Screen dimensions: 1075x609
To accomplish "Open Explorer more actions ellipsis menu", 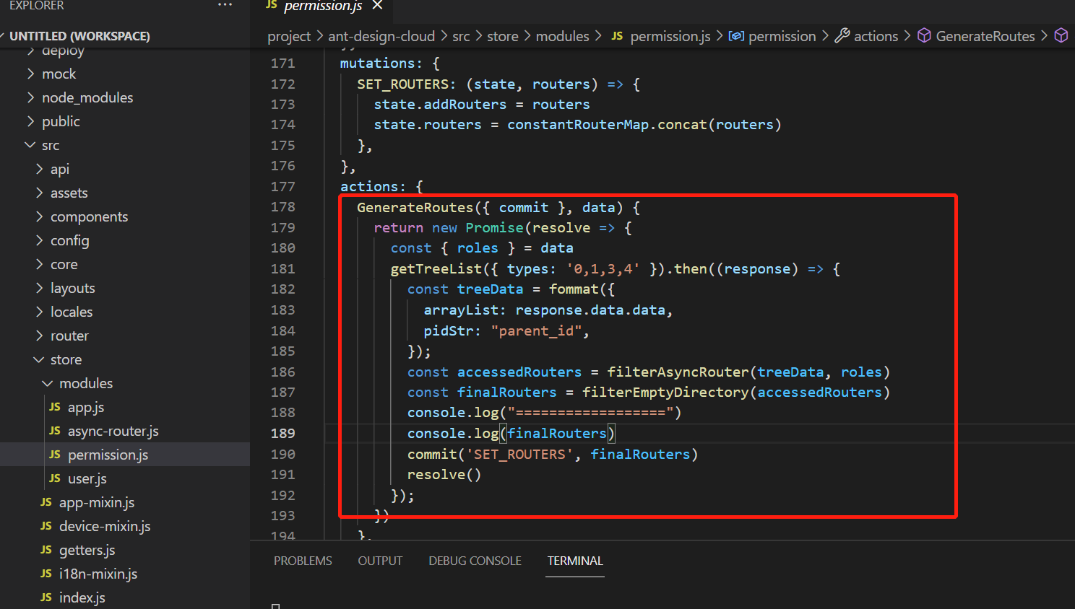I will coord(225,5).
